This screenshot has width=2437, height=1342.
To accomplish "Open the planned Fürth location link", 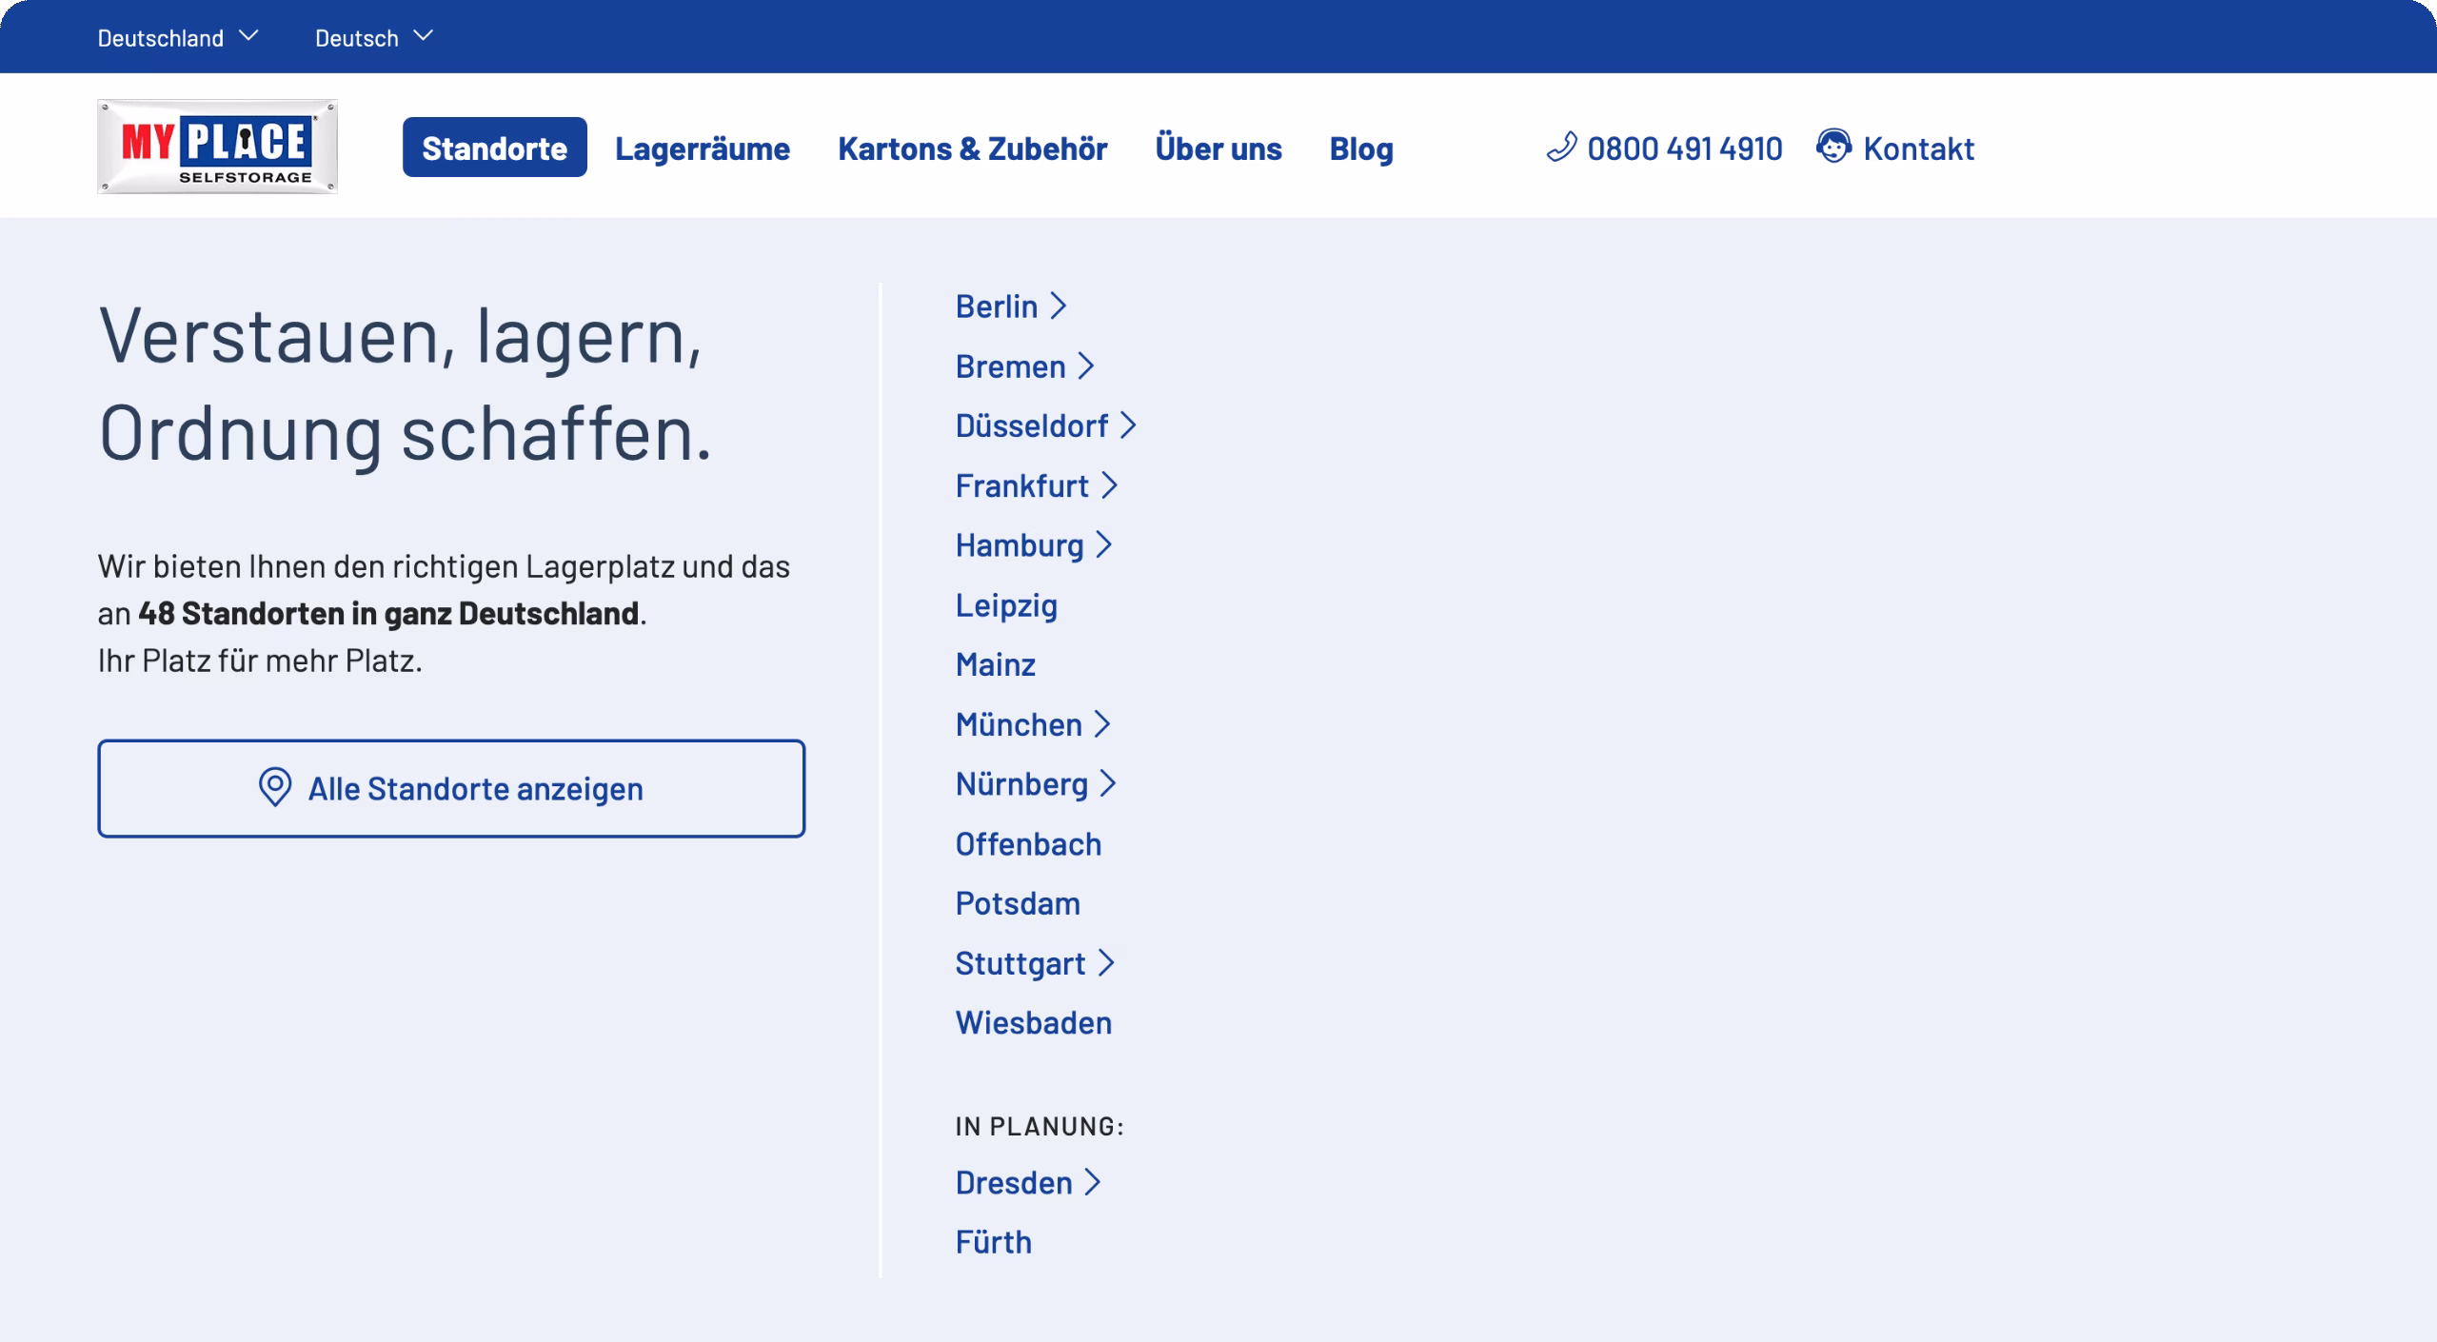I will 993,1242.
